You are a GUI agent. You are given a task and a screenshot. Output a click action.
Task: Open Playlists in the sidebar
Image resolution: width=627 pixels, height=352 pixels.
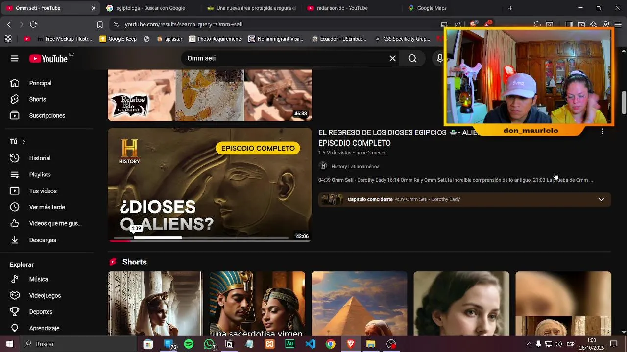(40, 175)
